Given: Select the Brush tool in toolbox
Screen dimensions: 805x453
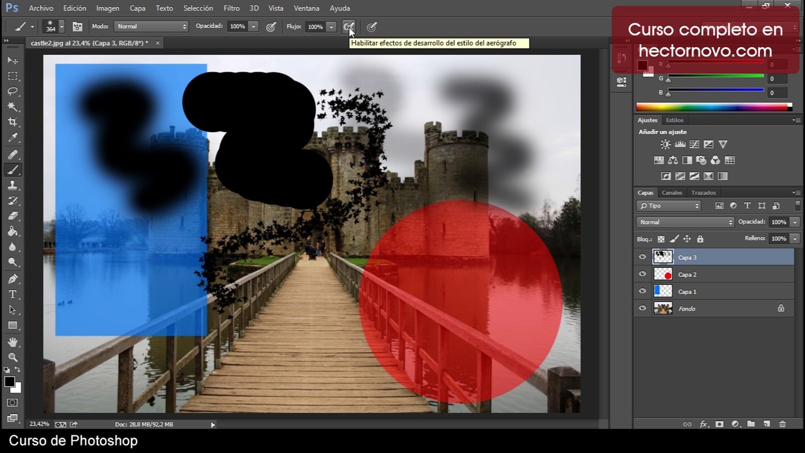Looking at the screenshot, I should (x=13, y=170).
